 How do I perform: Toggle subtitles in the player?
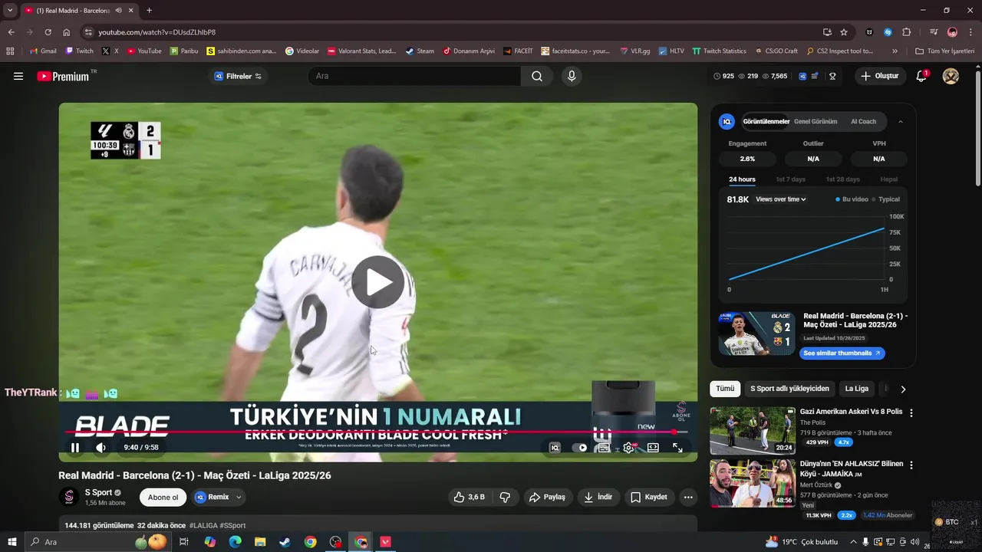[x=604, y=448]
